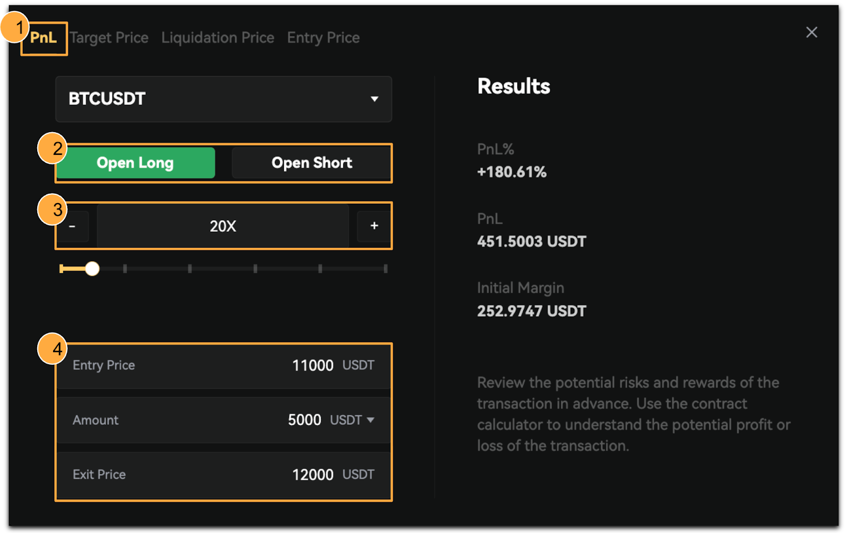Select Open Long position
This screenshot has height=533, width=849.
point(135,163)
